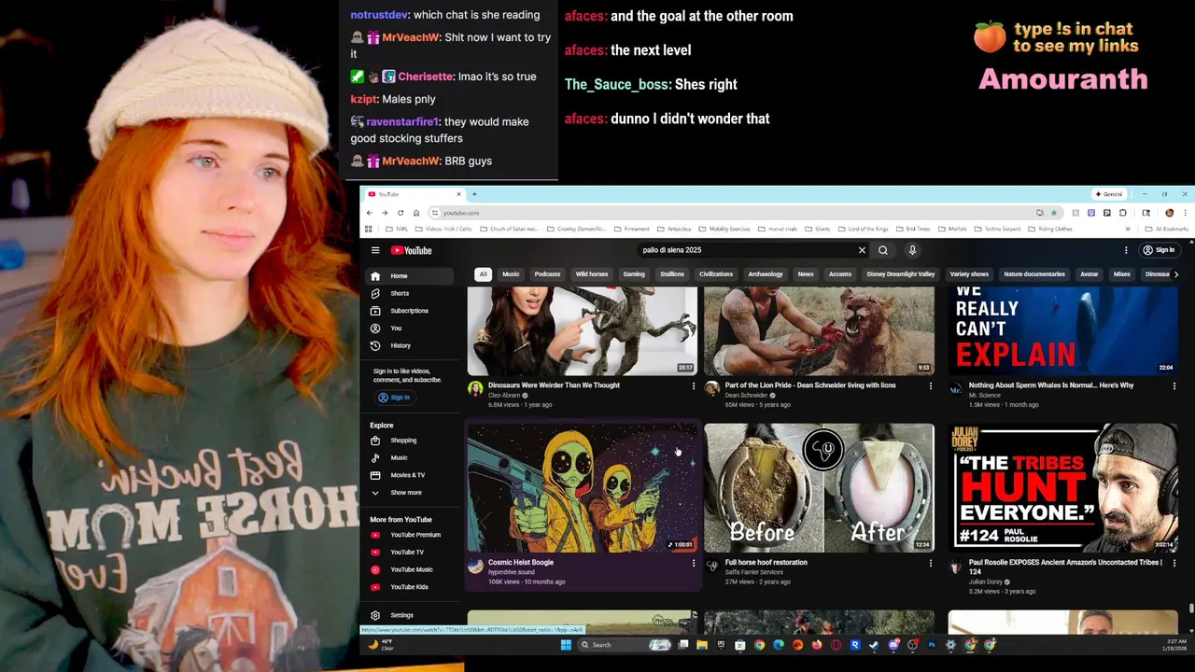The width and height of the screenshot is (1195, 672).
Task: Open options for Sperm Whales video
Action: pyautogui.click(x=1174, y=385)
